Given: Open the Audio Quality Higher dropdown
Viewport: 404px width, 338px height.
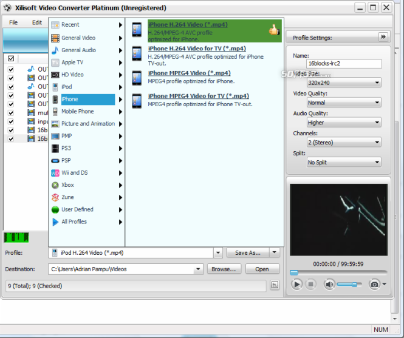Looking at the screenshot, I should pyautogui.click(x=344, y=123).
